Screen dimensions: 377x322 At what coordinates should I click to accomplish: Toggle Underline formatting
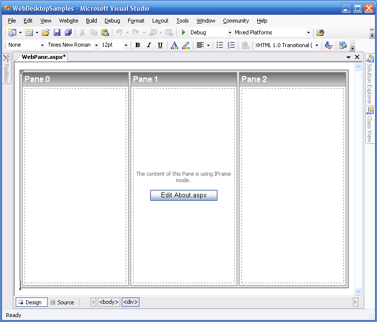coord(160,45)
